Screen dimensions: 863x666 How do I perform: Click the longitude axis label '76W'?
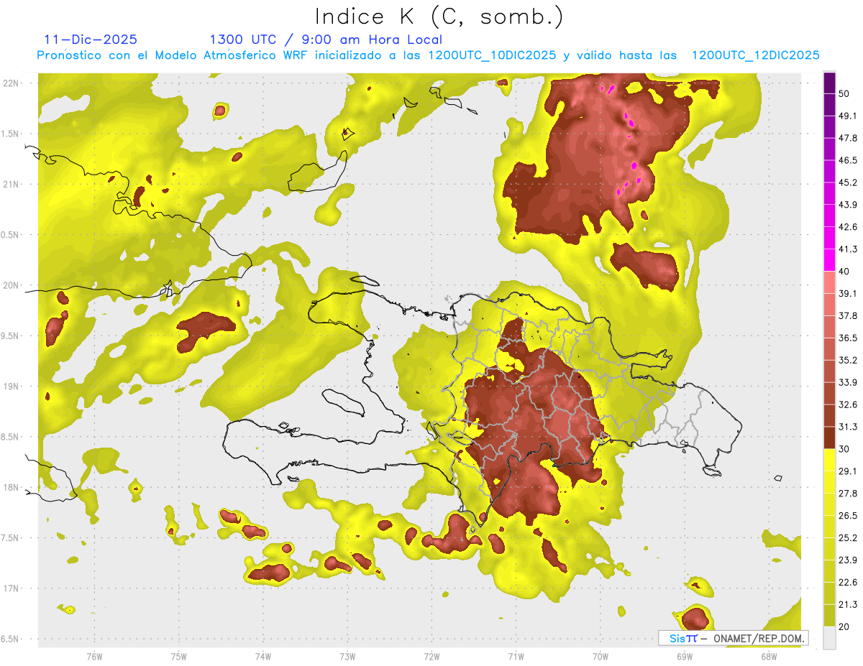(94, 657)
